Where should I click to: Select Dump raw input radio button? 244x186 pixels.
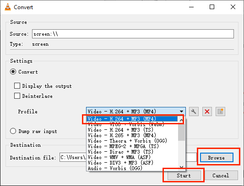click(13, 131)
